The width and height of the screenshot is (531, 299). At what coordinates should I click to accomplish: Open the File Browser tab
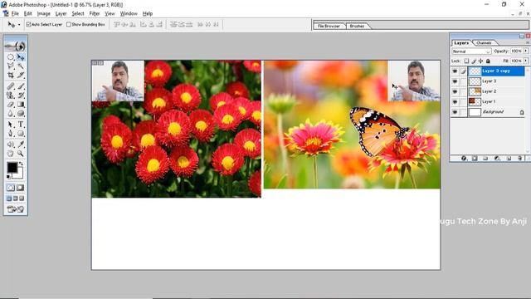point(329,26)
